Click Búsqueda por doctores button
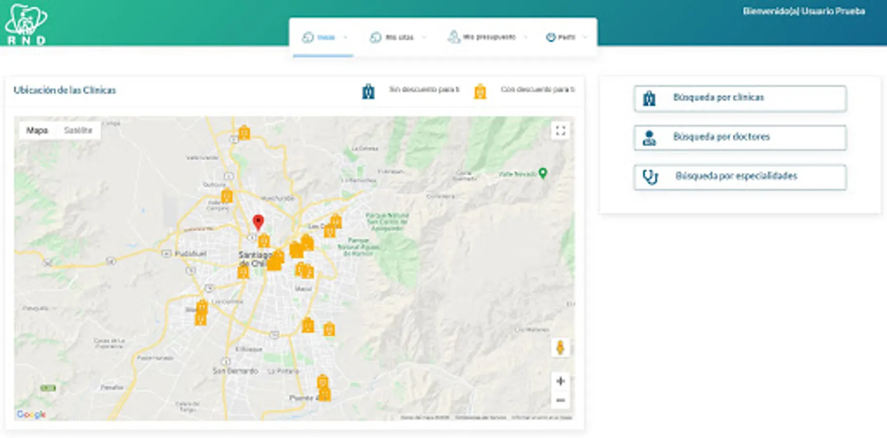Image resolution: width=887 pixels, height=438 pixels. (740, 138)
